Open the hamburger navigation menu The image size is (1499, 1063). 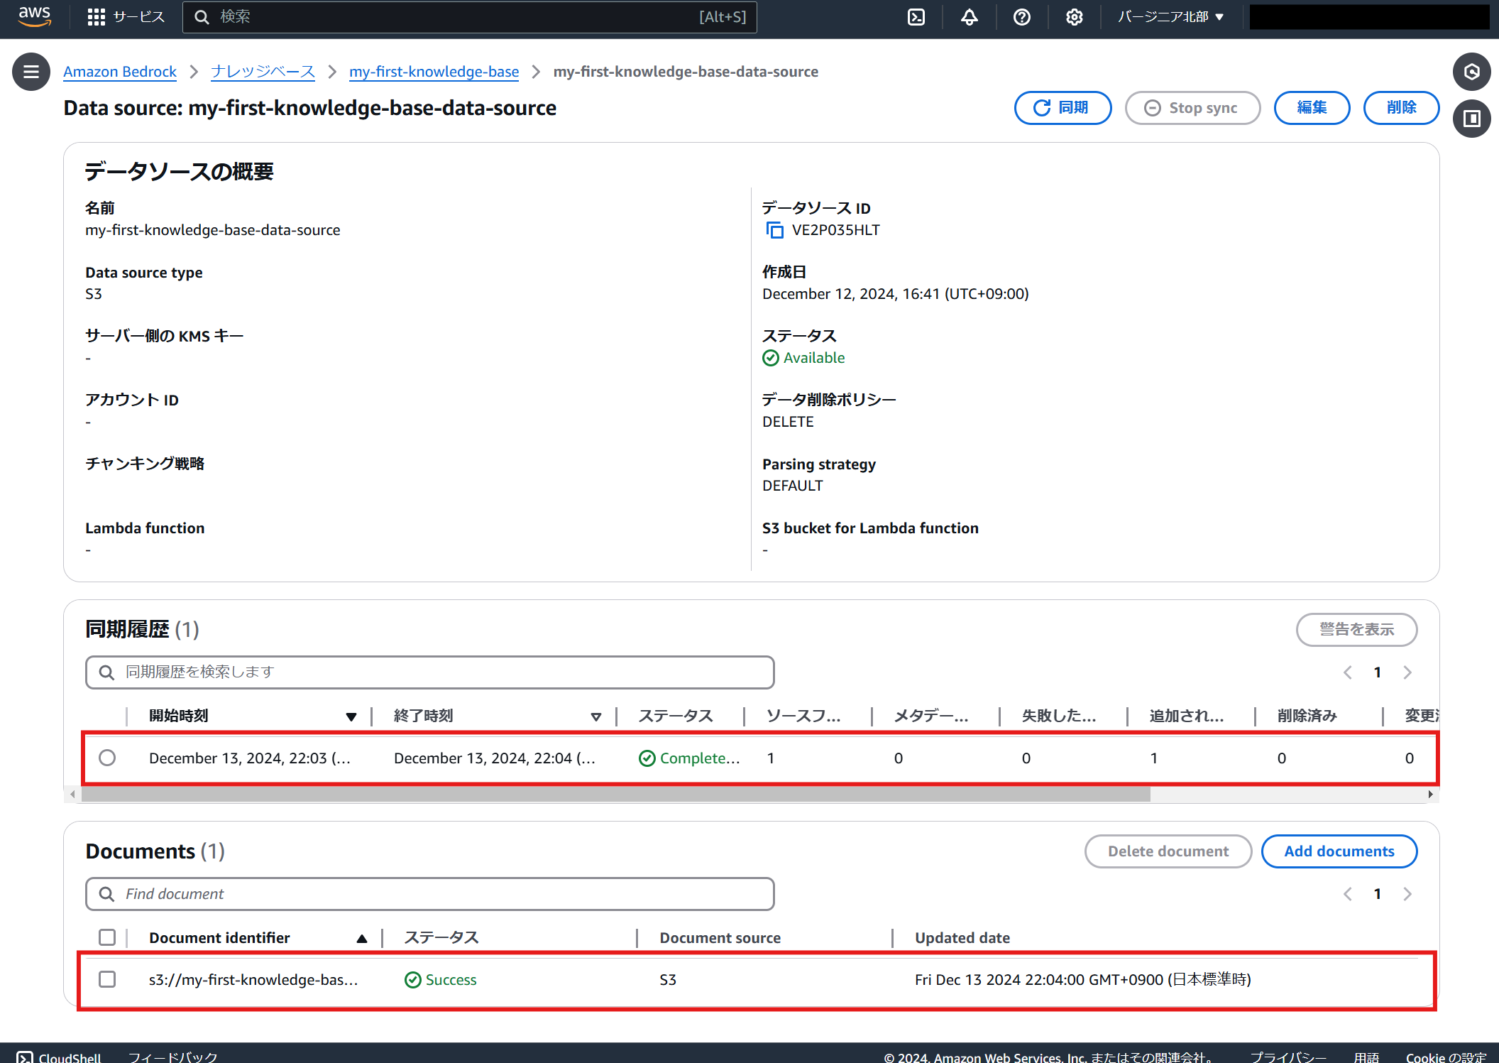(31, 72)
